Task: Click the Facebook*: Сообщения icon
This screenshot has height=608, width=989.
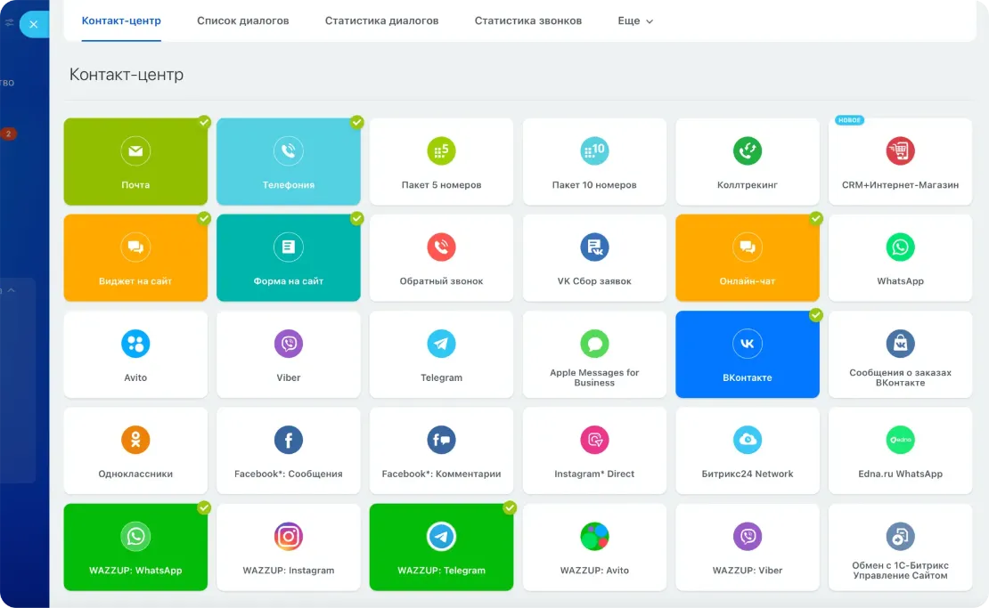Action: pyautogui.click(x=289, y=440)
